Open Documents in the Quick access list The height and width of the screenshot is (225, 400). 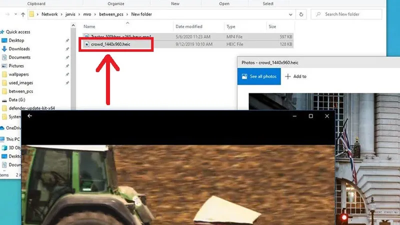[x=19, y=57]
